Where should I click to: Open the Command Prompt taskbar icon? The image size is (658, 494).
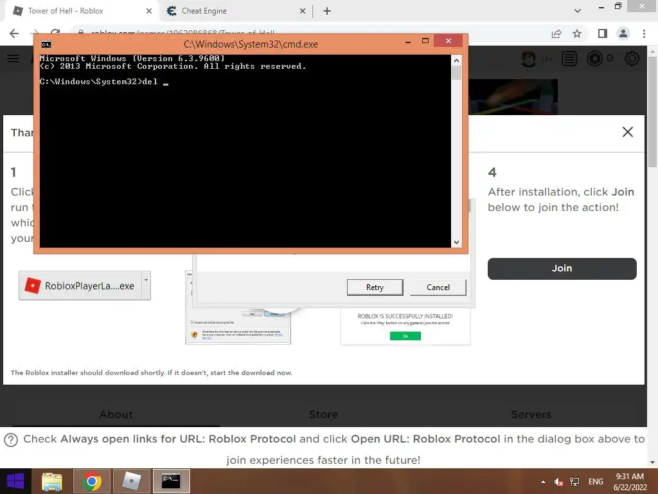171,481
